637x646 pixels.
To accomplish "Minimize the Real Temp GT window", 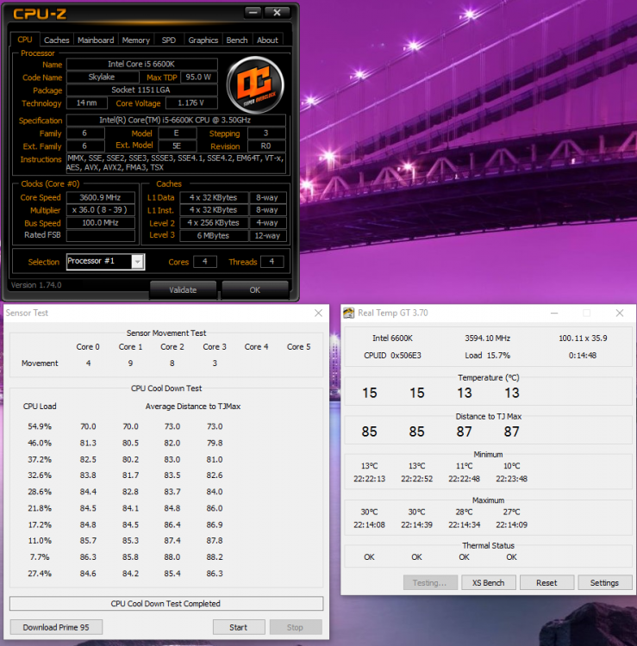I will pos(554,314).
